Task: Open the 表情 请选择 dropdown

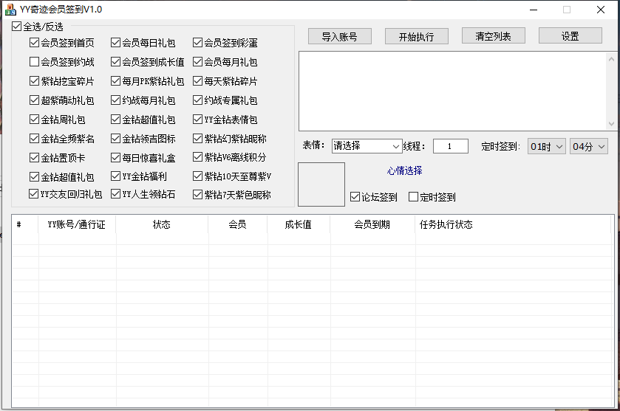Action: point(367,146)
